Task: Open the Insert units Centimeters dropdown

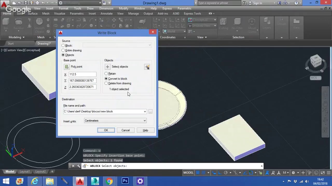Action: [x=115, y=121]
